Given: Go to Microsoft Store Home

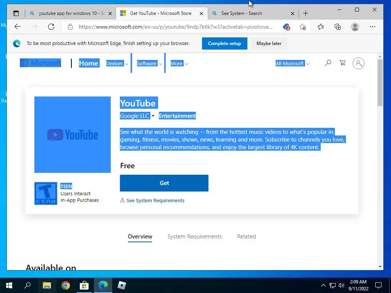Looking at the screenshot, I should (89, 63).
